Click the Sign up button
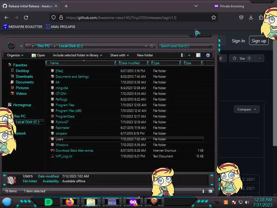The image size is (277, 208). [x=259, y=41]
